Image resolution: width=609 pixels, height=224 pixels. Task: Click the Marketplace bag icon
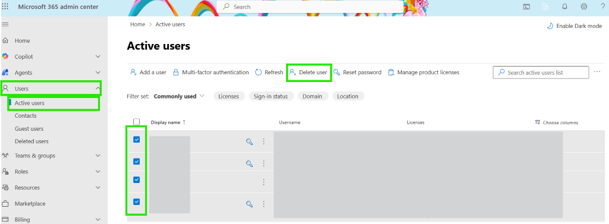(5, 203)
